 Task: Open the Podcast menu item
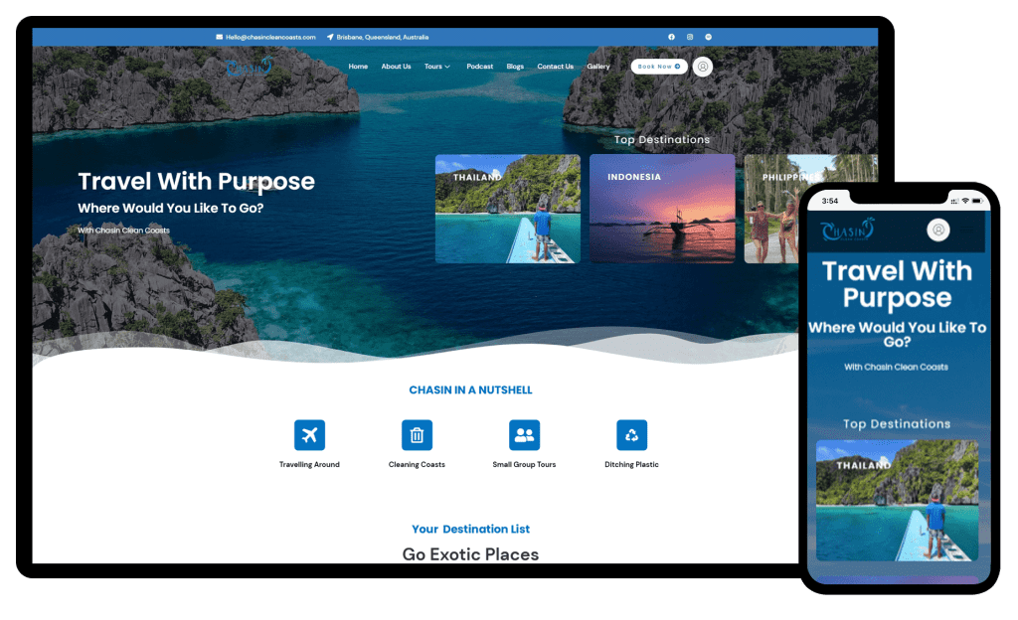(x=479, y=67)
